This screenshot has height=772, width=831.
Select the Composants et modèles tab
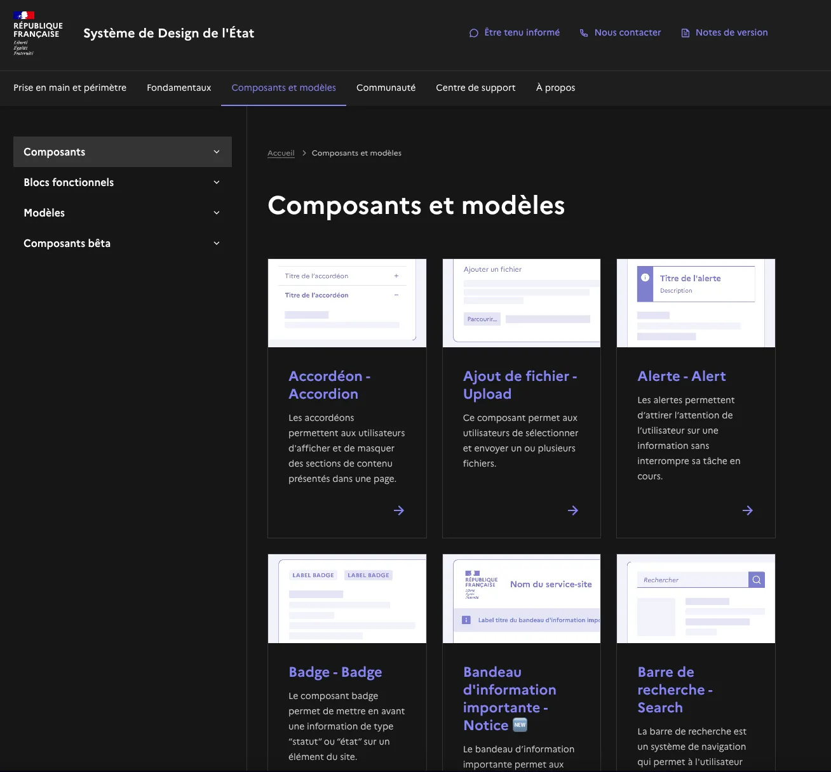pos(284,88)
